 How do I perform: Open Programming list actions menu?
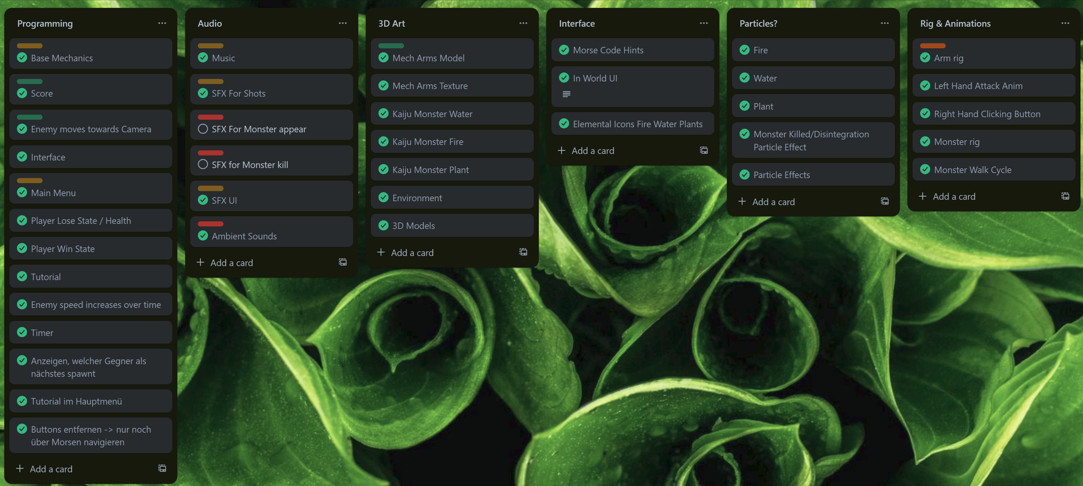tap(162, 23)
